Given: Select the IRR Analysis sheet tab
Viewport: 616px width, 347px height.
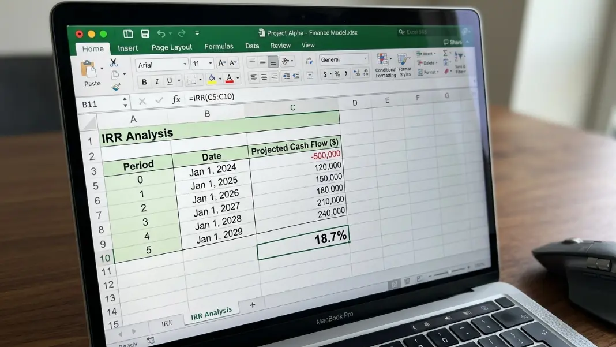Looking at the screenshot, I should 211,314.
